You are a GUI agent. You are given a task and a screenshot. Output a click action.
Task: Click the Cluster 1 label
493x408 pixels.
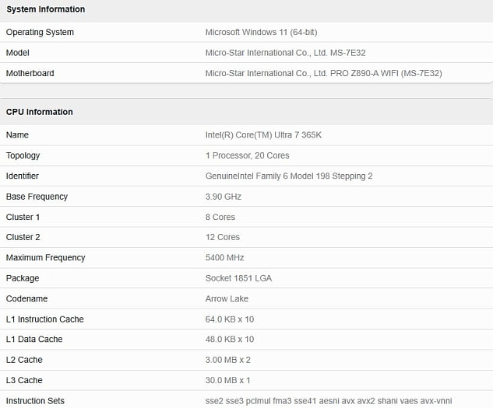coord(23,217)
